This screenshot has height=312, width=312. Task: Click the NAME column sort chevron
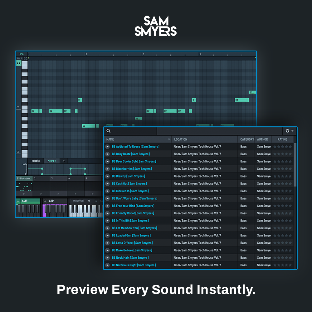click(x=169, y=139)
